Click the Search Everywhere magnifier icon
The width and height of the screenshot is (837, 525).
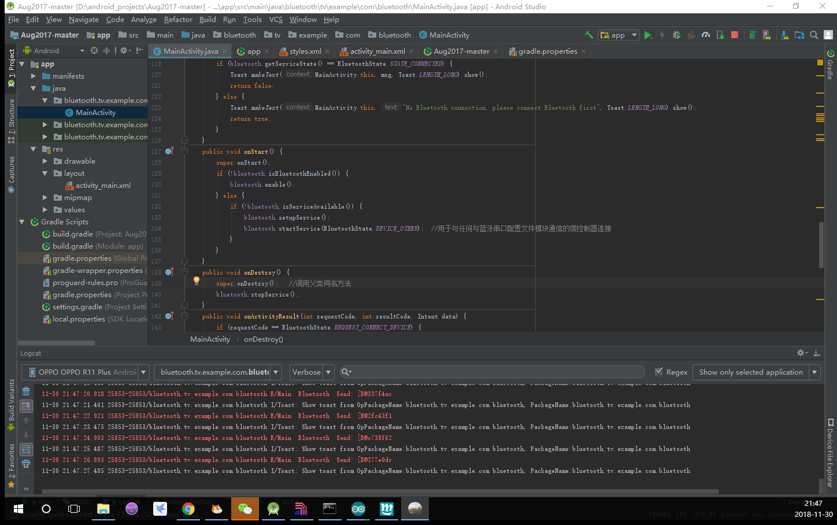[x=814, y=35]
